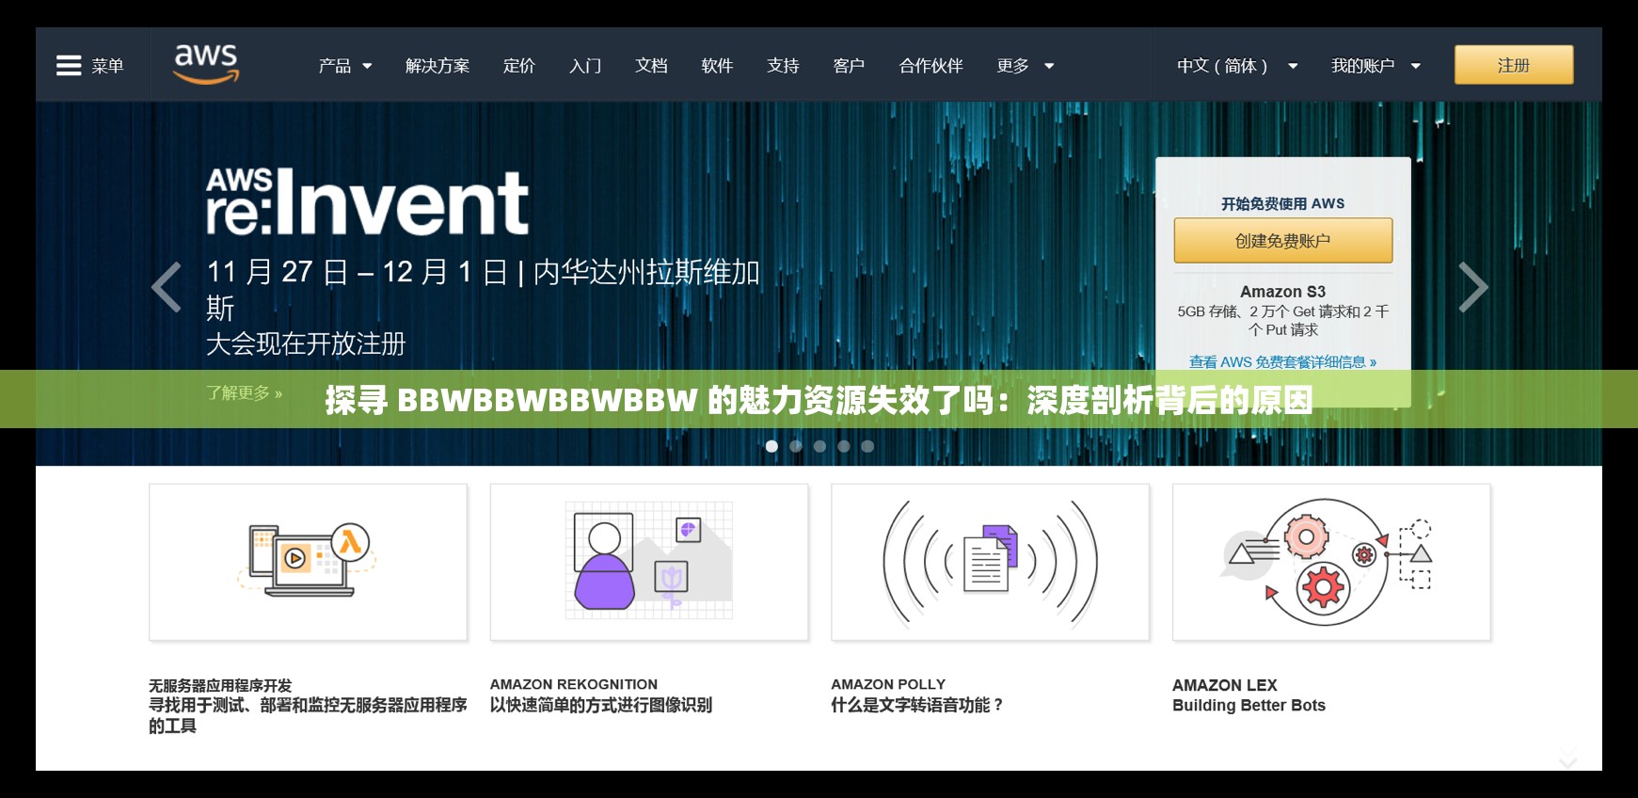Advance carousel with right arrow
Viewport: 1638px width, 798px height.
[x=1472, y=287]
